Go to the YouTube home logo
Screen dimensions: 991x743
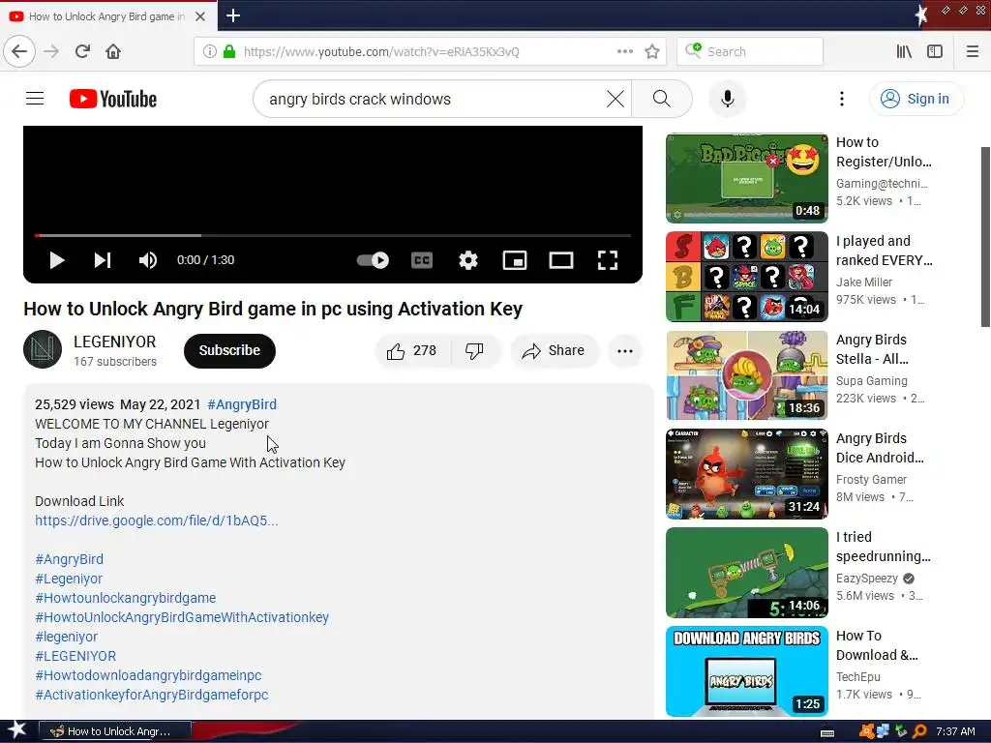tap(113, 99)
